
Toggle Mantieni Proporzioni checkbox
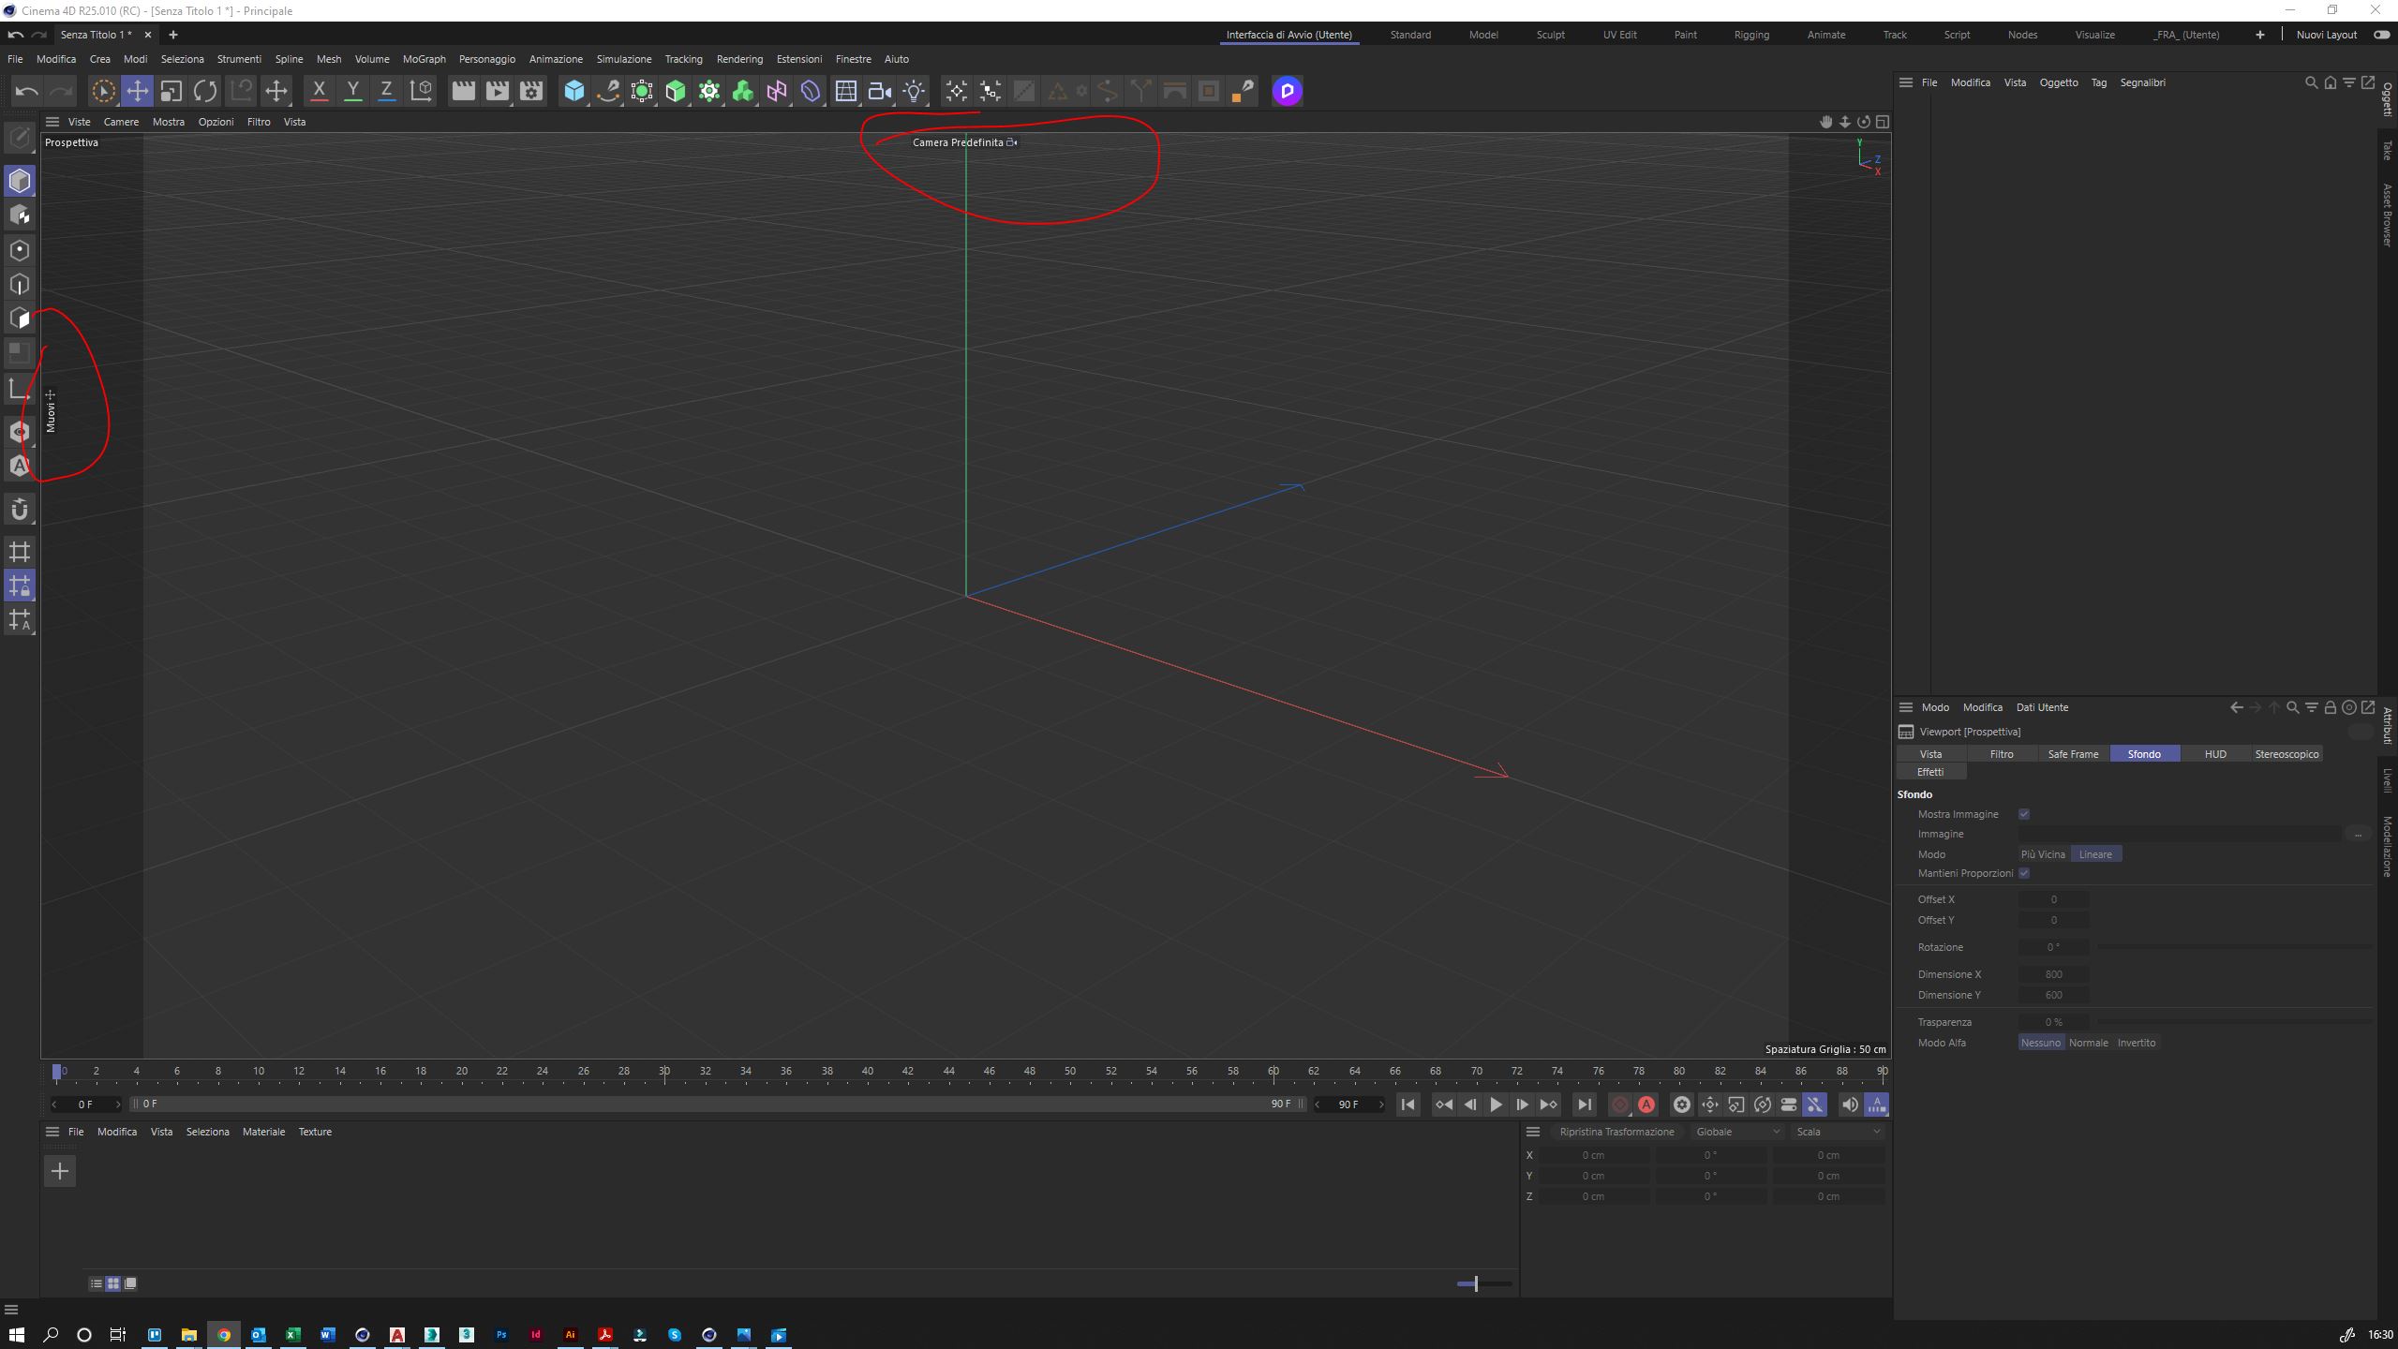click(2024, 873)
